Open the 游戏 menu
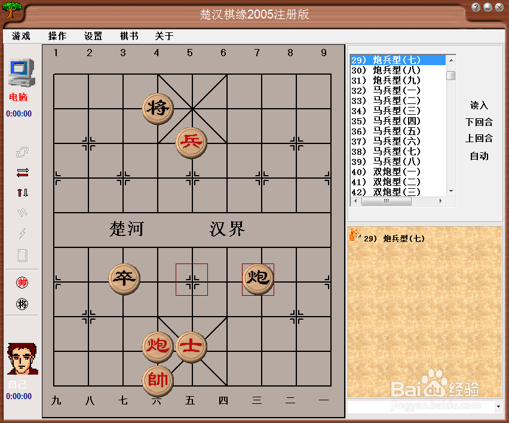The height and width of the screenshot is (423, 509). [x=21, y=36]
